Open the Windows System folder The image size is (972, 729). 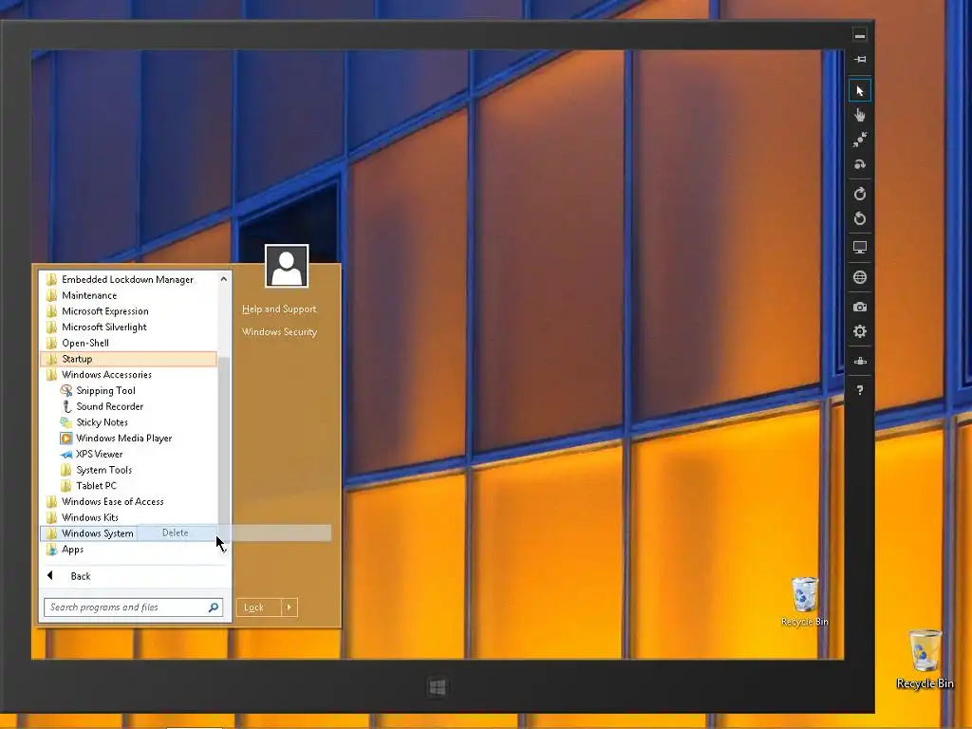(x=88, y=533)
